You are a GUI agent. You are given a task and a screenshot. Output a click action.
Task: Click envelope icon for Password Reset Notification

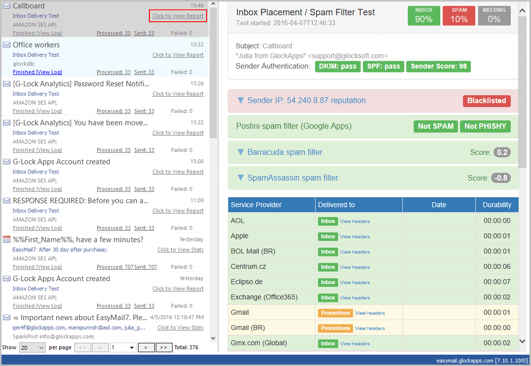click(x=6, y=84)
